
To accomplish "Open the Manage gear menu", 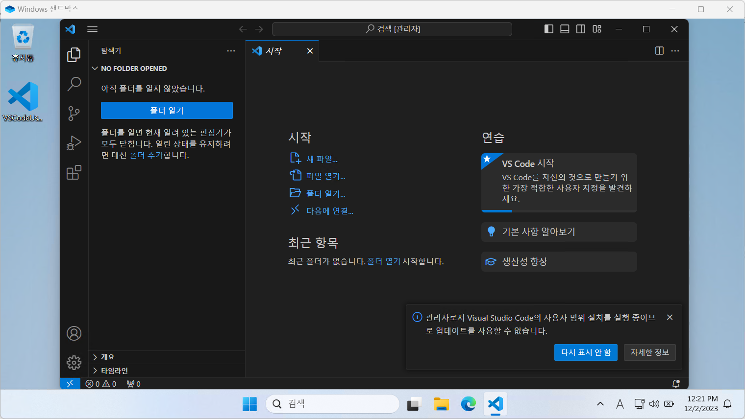I will 74,363.
